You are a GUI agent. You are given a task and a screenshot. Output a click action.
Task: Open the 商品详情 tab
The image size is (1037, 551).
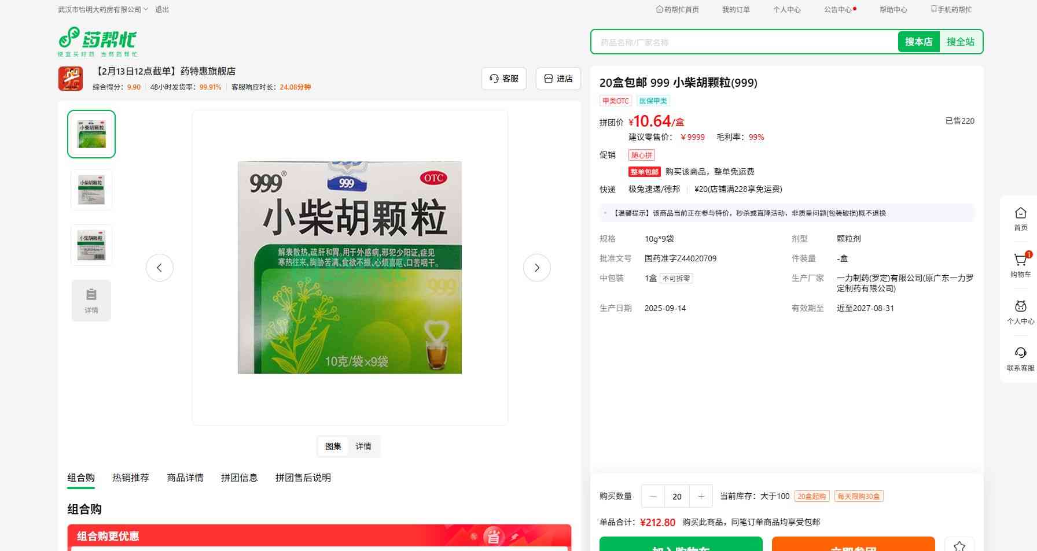(185, 478)
